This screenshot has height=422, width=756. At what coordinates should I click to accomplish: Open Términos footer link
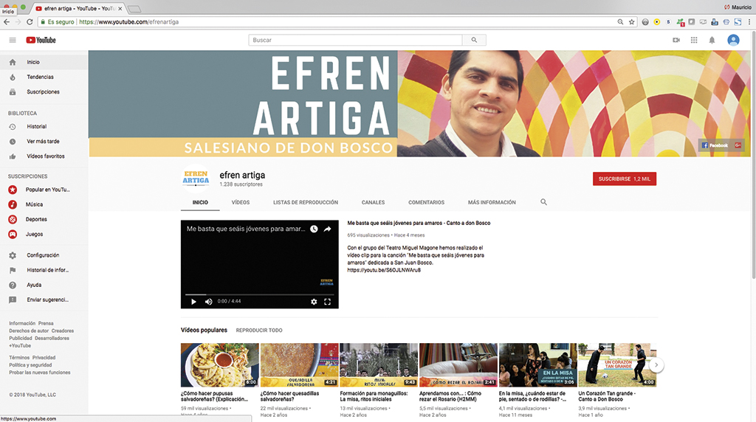pyautogui.click(x=18, y=358)
